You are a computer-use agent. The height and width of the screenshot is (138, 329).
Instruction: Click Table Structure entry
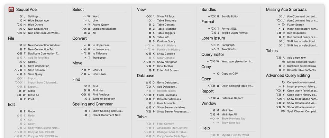click(167, 20)
